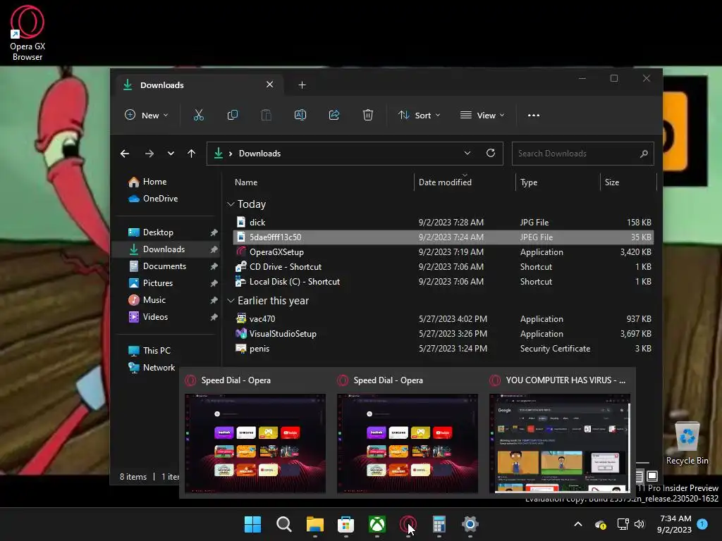Open taskbar Search magnifier

point(283,524)
